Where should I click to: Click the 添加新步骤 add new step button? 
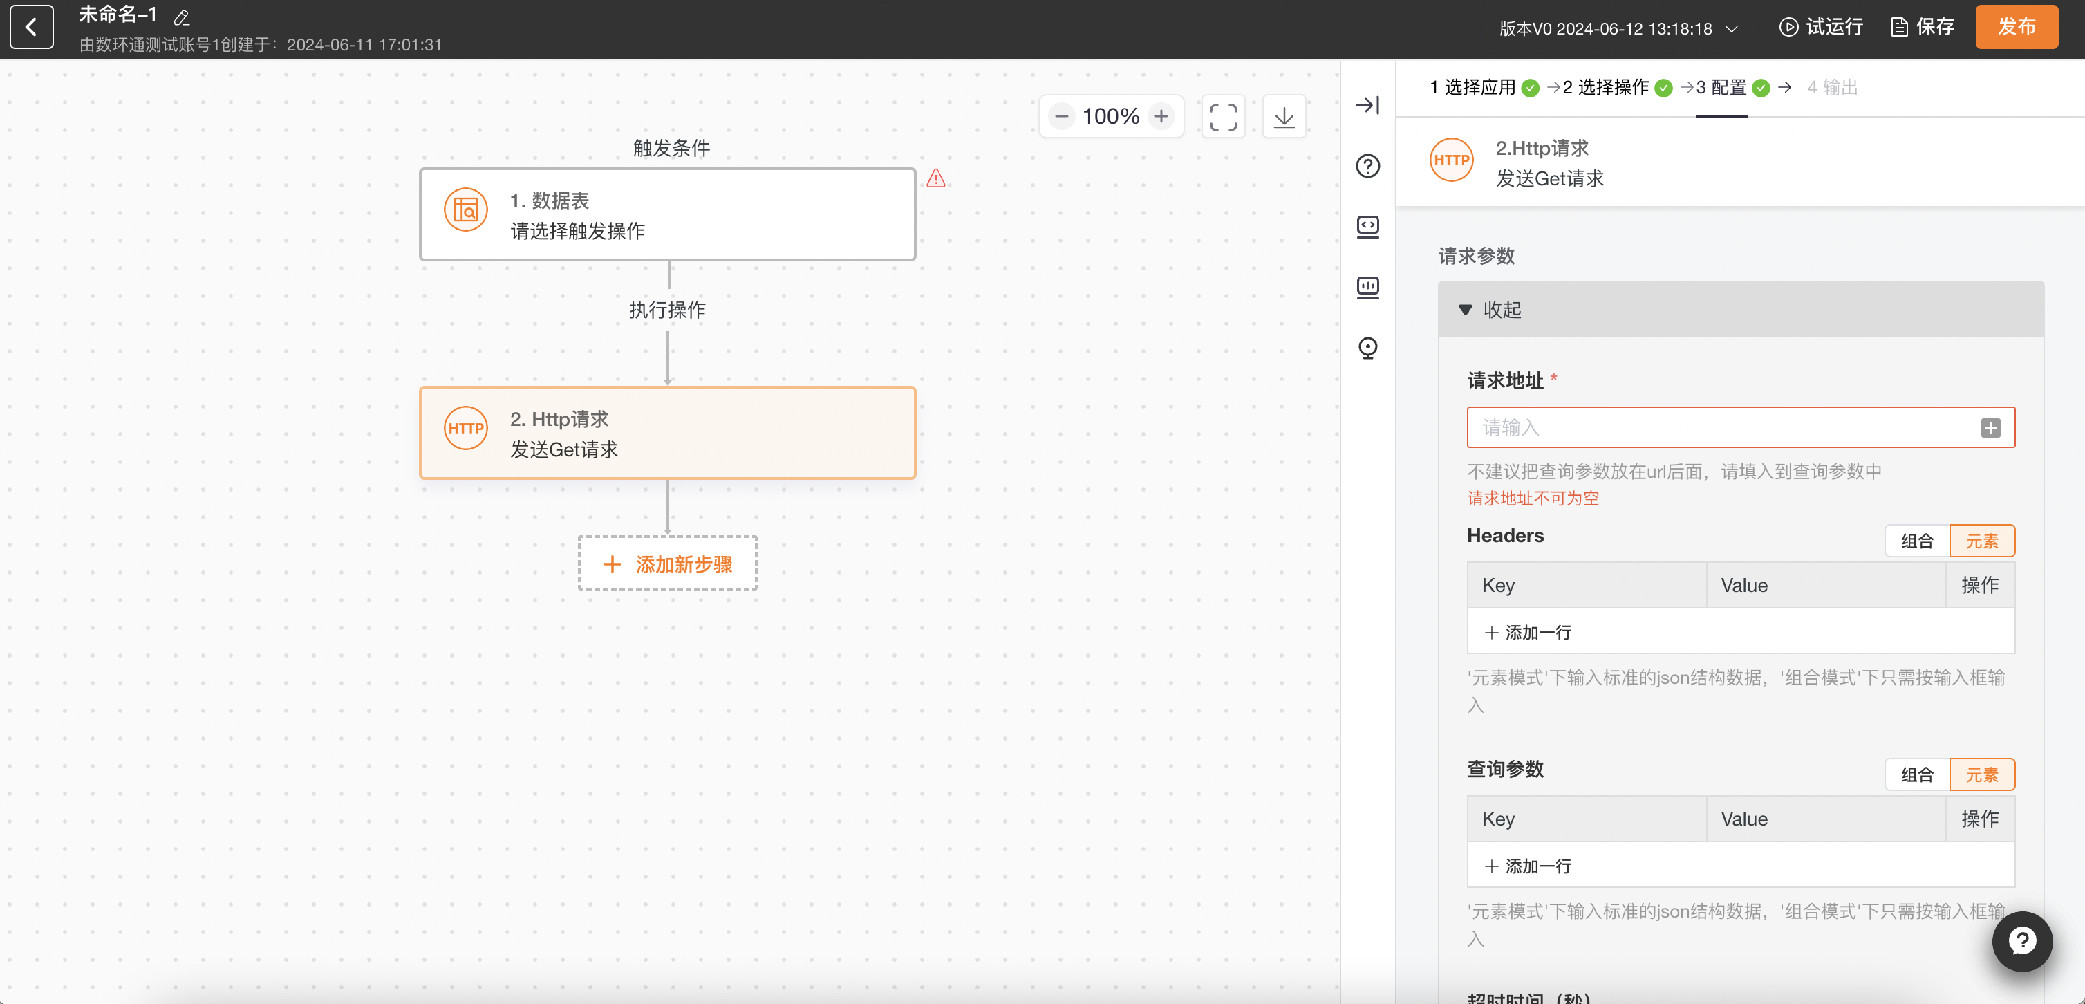(x=668, y=564)
